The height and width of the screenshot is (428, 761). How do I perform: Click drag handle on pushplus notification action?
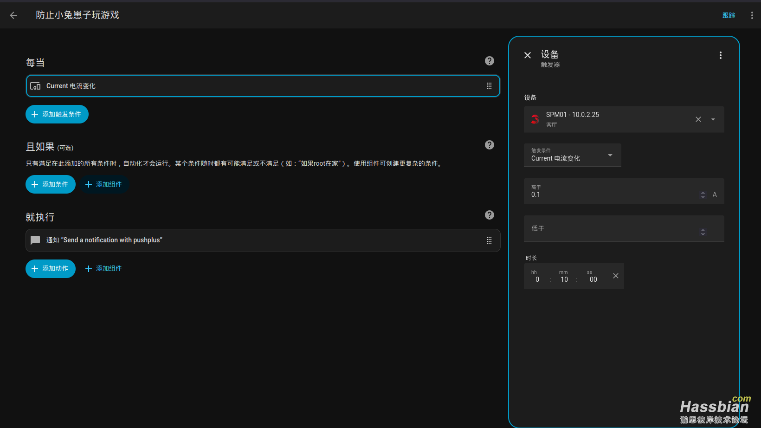(x=489, y=240)
